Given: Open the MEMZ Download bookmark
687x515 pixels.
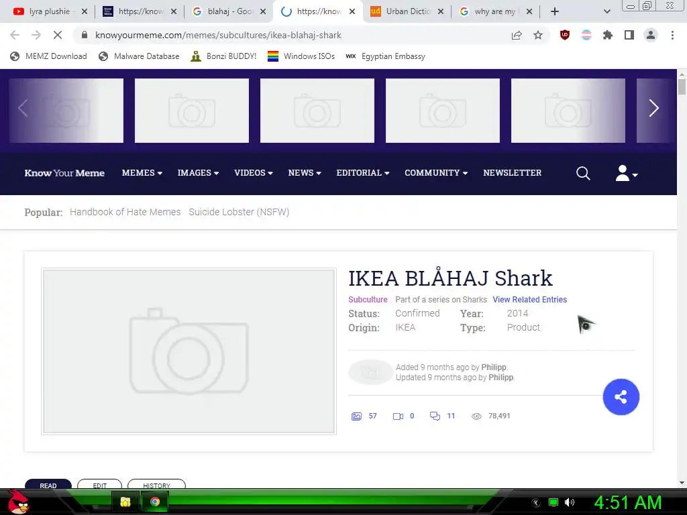Looking at the screenshot, I should click(48, 56).
